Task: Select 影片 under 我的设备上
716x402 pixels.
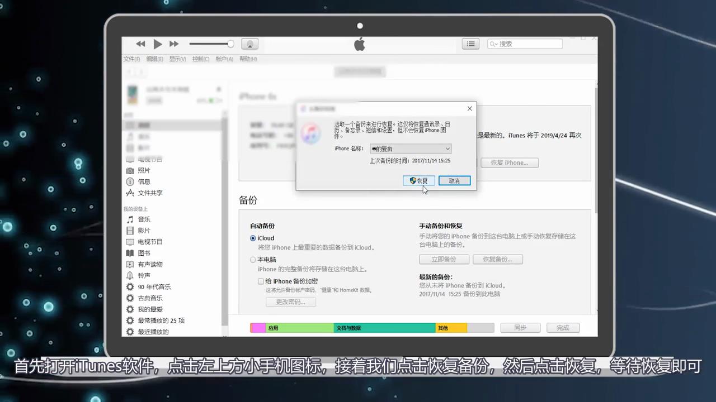Action: point(144,231)
